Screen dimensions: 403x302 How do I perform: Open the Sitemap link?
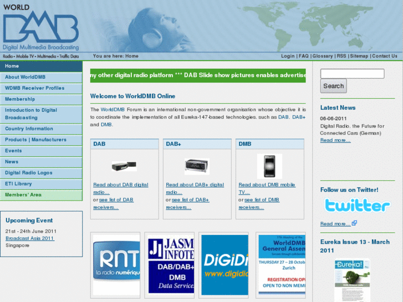(359, 56)
